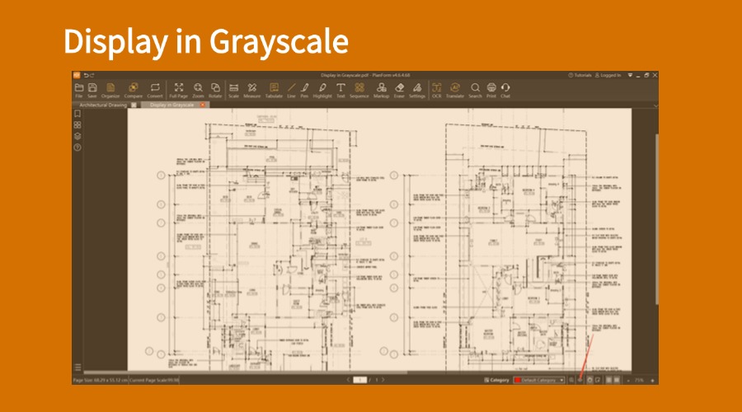Click the square status bar icon before view modes
The height and width of the screenshot is (412, 742).
[x=599, y=380]
